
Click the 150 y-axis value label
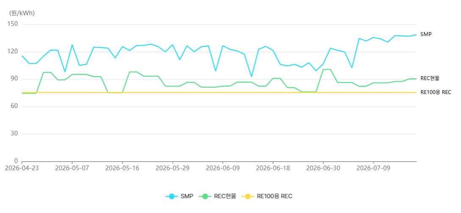[x=13, y=24]
